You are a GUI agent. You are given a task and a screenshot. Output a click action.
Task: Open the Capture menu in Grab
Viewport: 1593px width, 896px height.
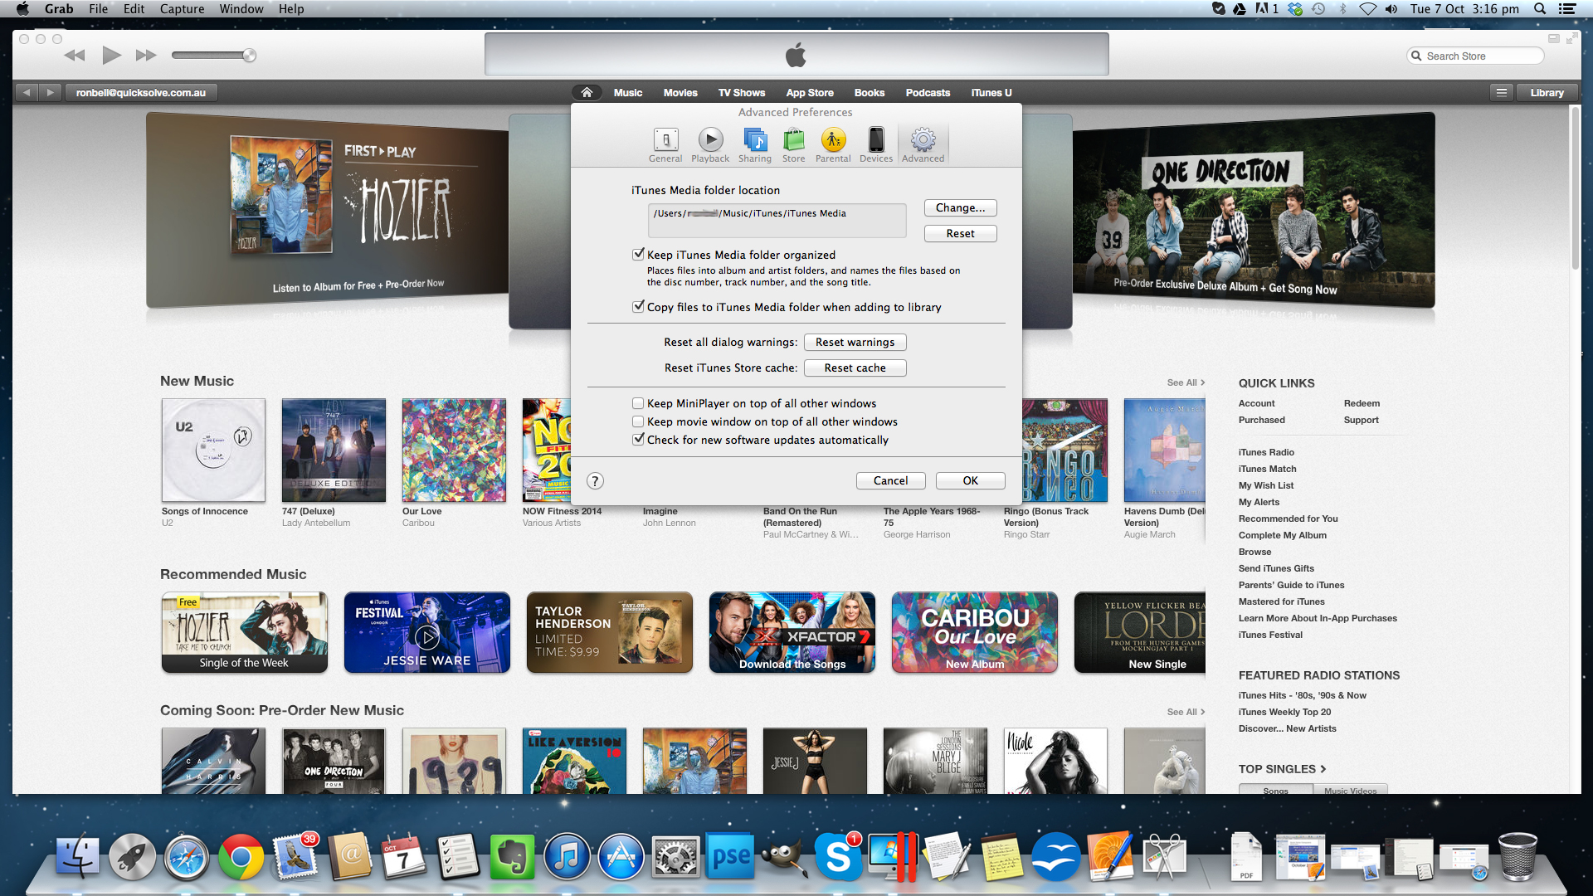pos(182,9)
